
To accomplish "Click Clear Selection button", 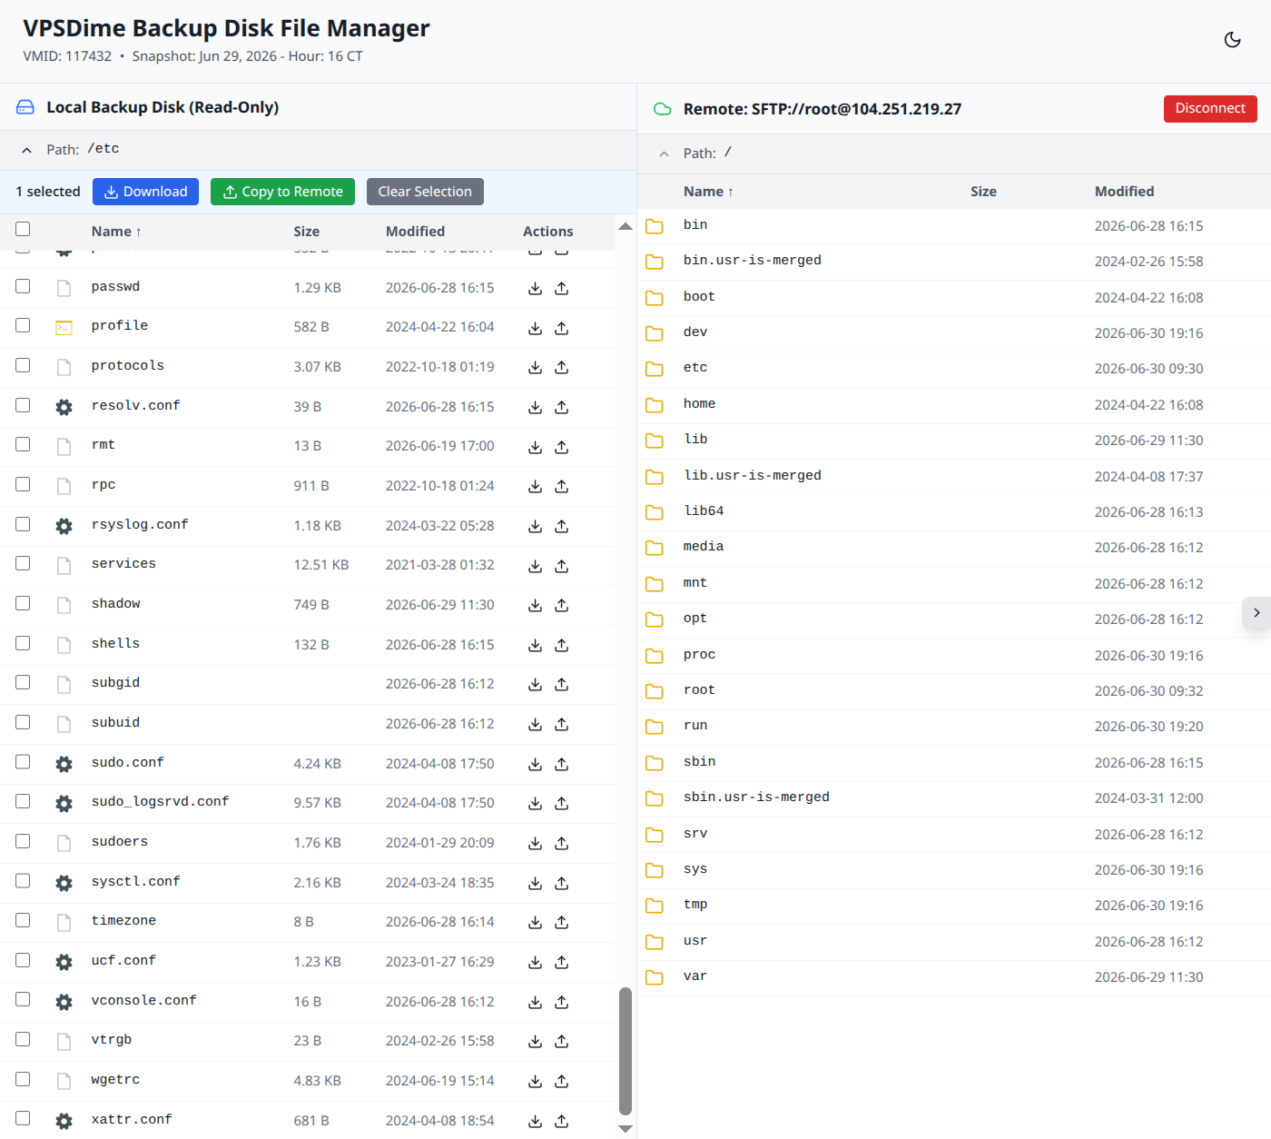I will [x=425, y=192].
